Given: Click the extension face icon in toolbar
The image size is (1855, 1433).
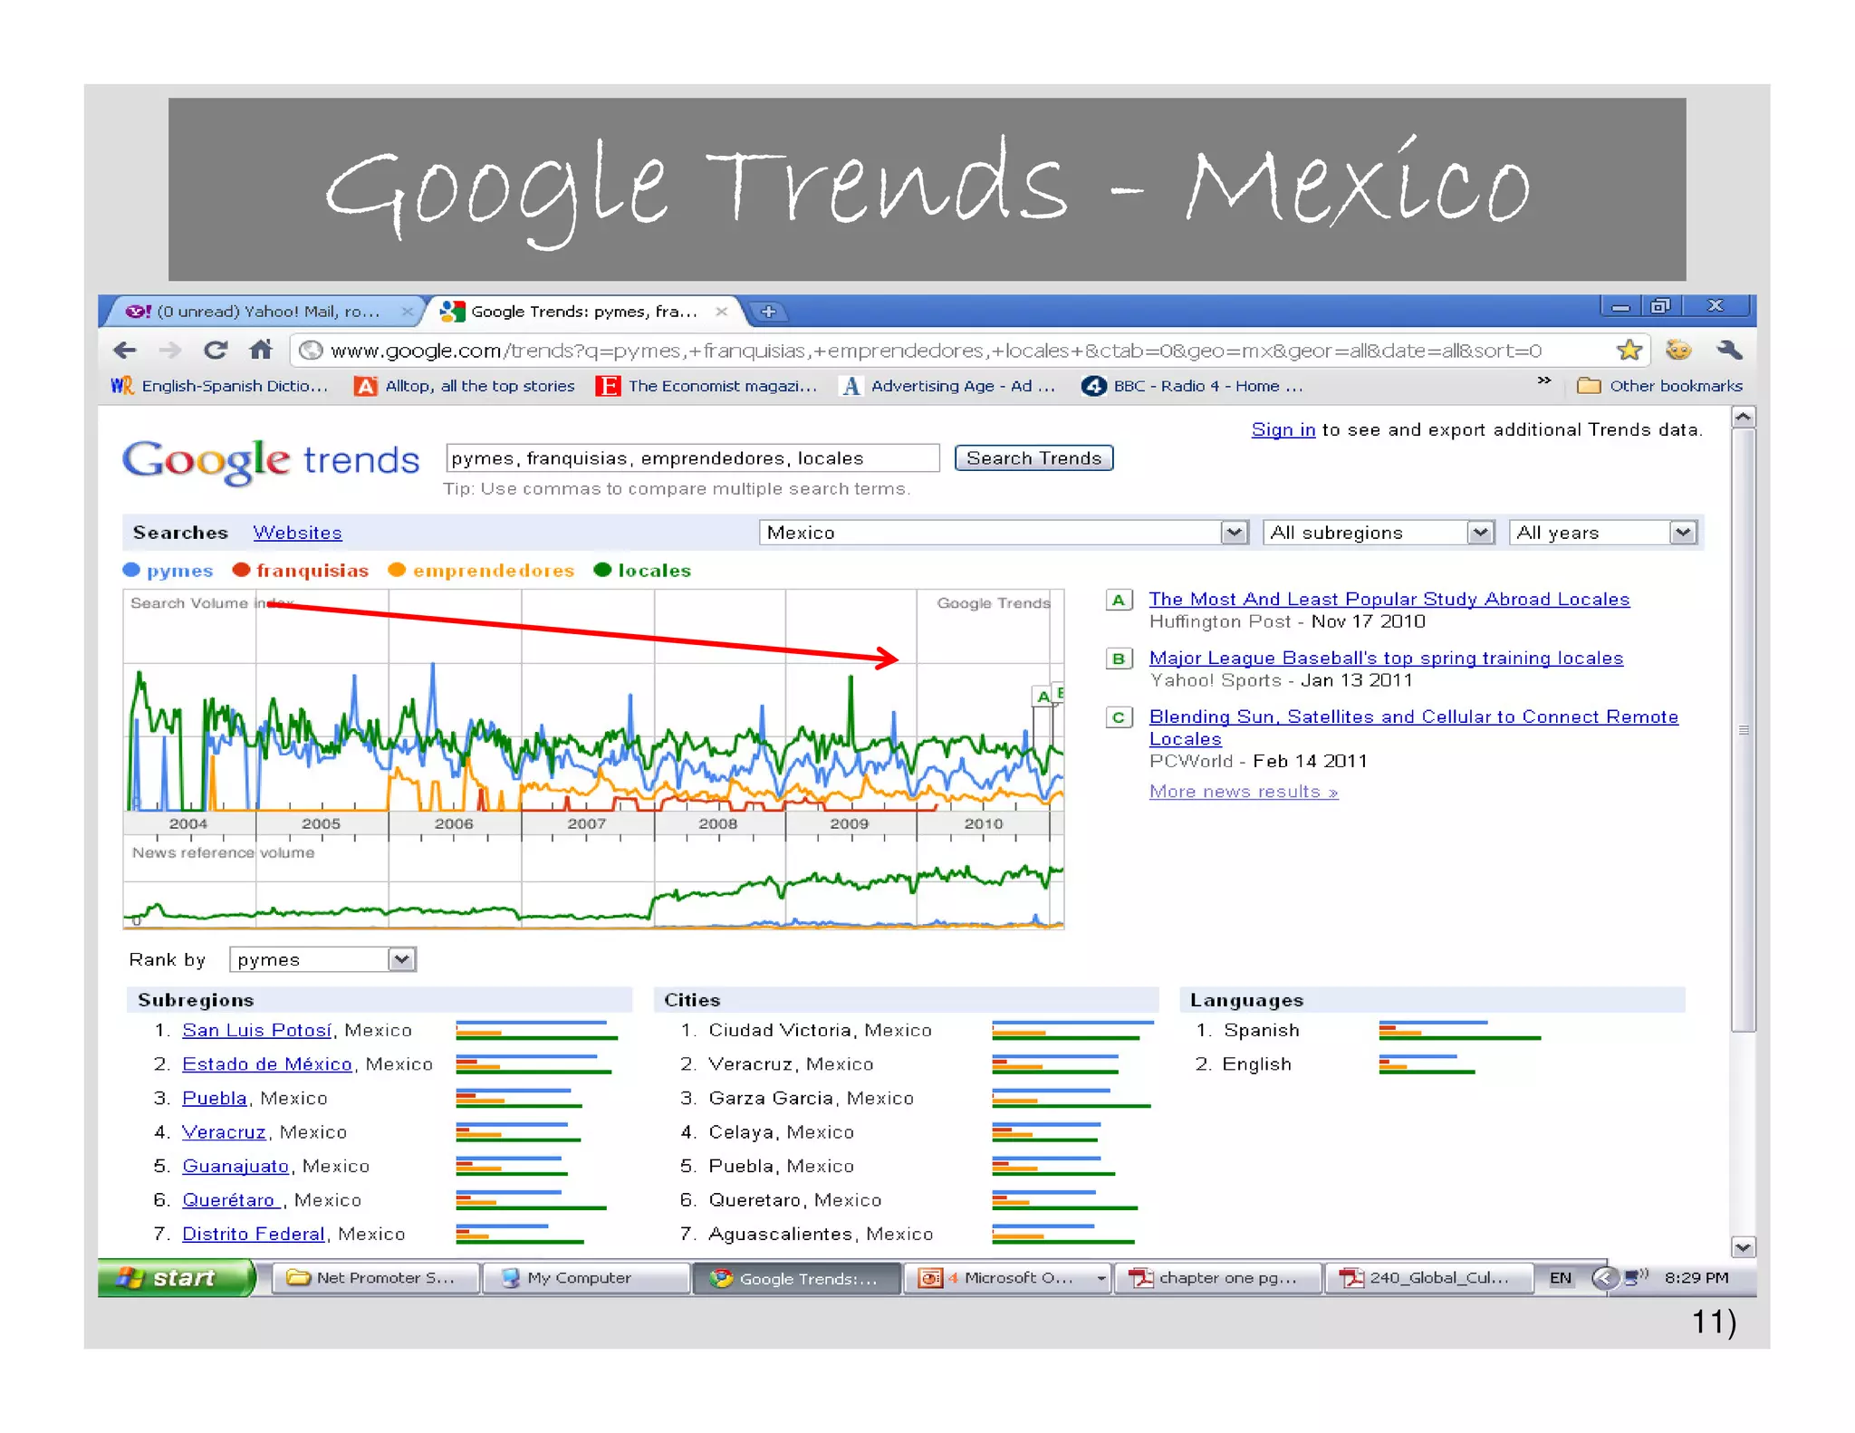Looking at the screenshot, I should [1679, 350].
